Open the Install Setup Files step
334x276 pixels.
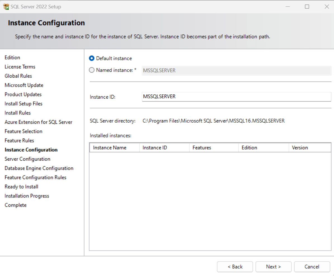pyautogui.click(x=23, y=104)
